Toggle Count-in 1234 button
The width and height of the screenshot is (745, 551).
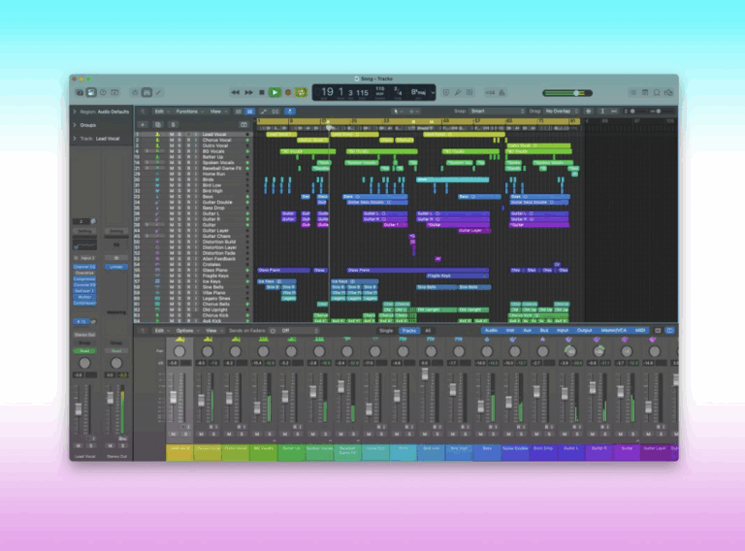click(x=489, y=92)
